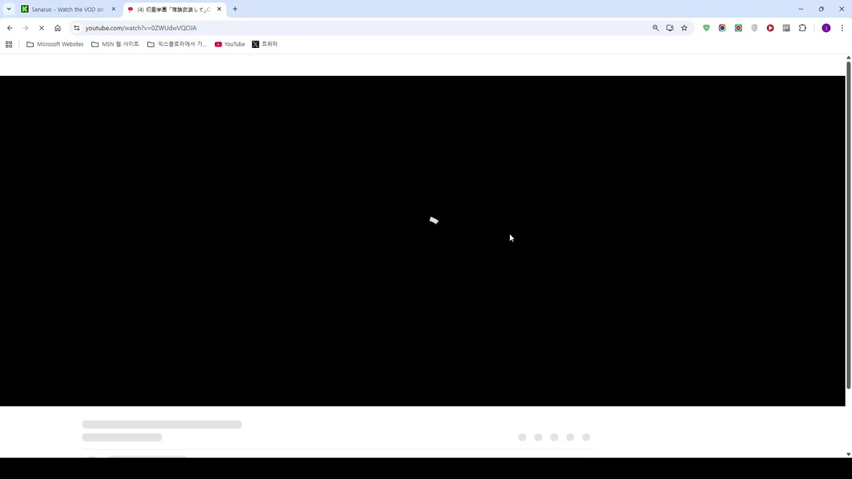View site information icon in address bar
852x479 pixels.
point(77,28)
